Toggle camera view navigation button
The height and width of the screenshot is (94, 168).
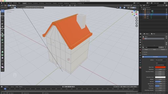tap(136, 23)
